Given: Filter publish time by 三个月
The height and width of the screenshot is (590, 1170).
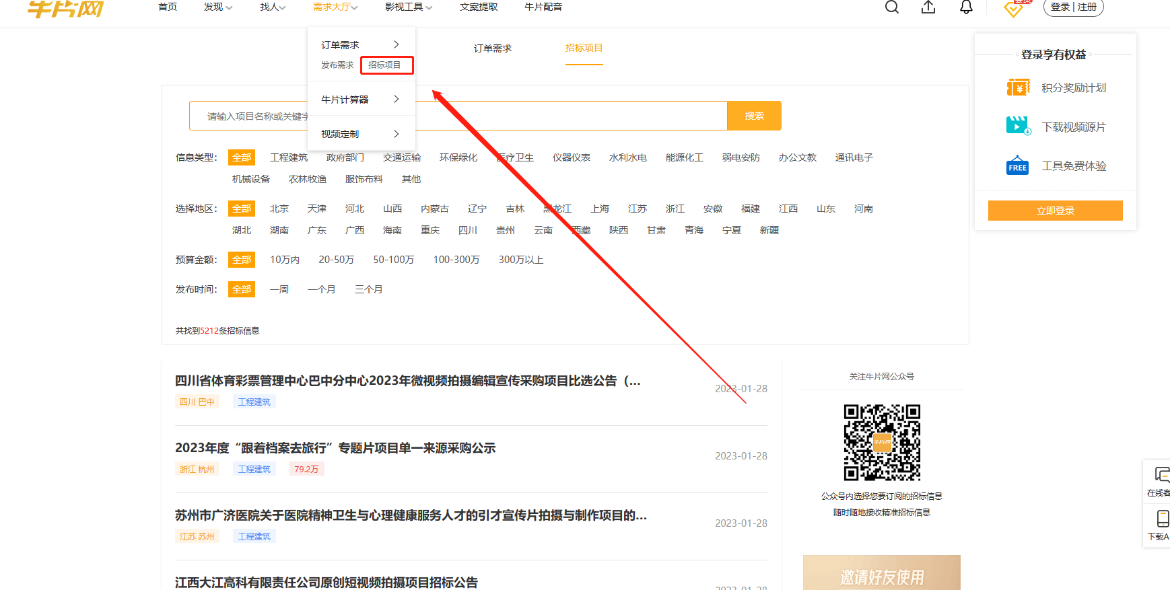Looking at the screenshot, I should (369, 289).
